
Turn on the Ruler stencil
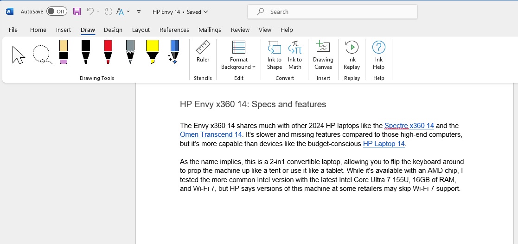(203, 52)
